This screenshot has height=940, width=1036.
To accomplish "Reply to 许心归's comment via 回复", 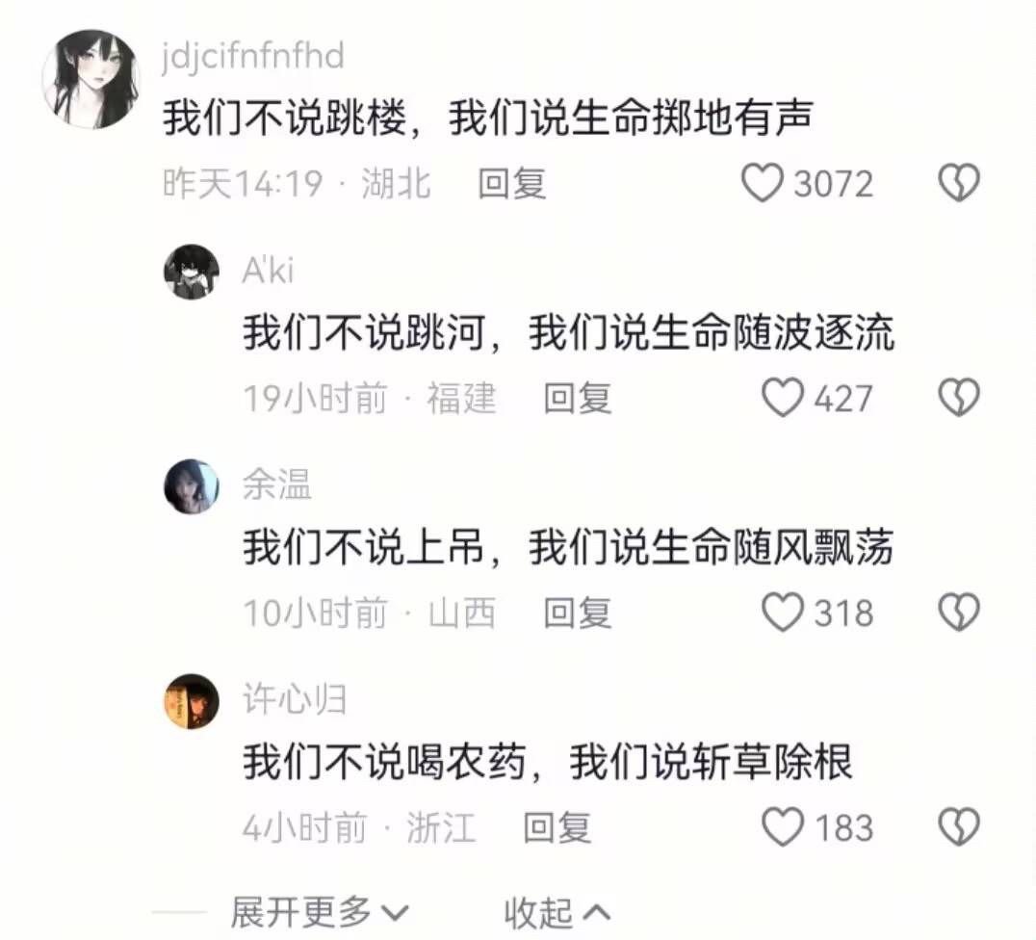I will coord(557,827).
